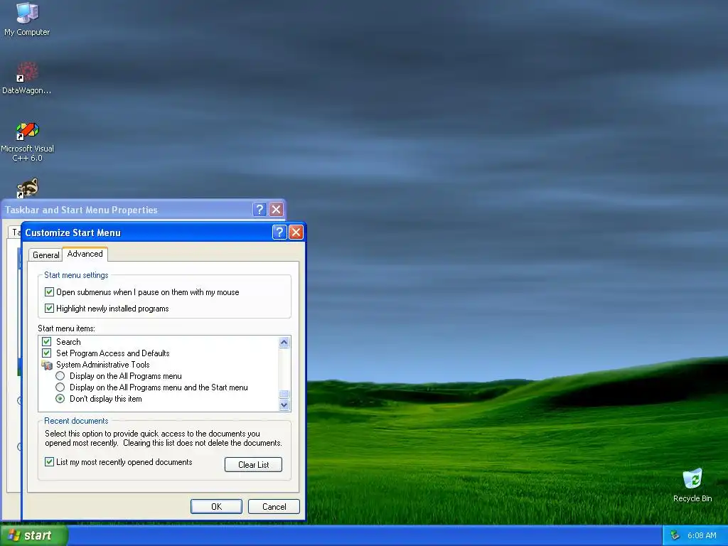Click the Clear List button
The image size is (728, 546).
(254, 465)
